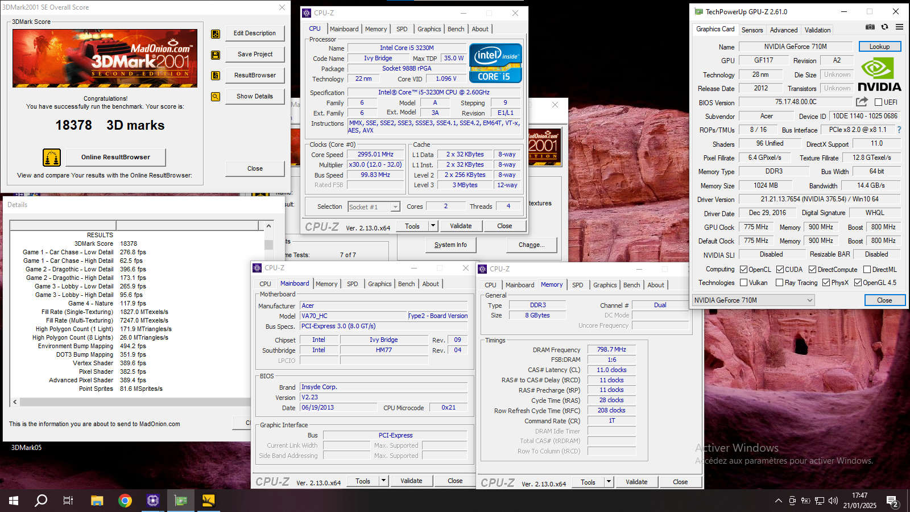
Task: Toggle the DirectML checkbox
Action: pos(867,270)
